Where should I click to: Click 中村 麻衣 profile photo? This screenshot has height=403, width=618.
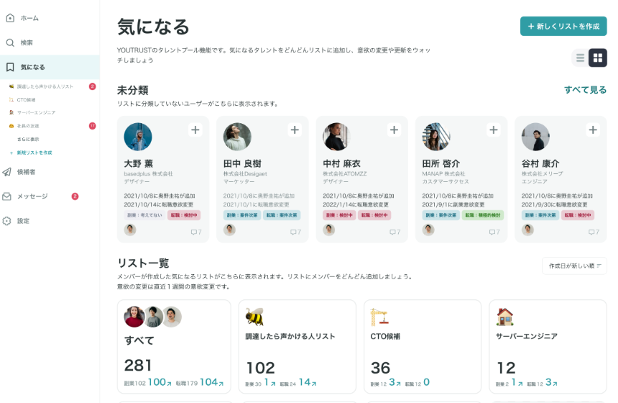point(336,136)
